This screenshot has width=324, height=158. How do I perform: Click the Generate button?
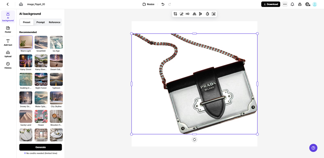pos(40,147)
